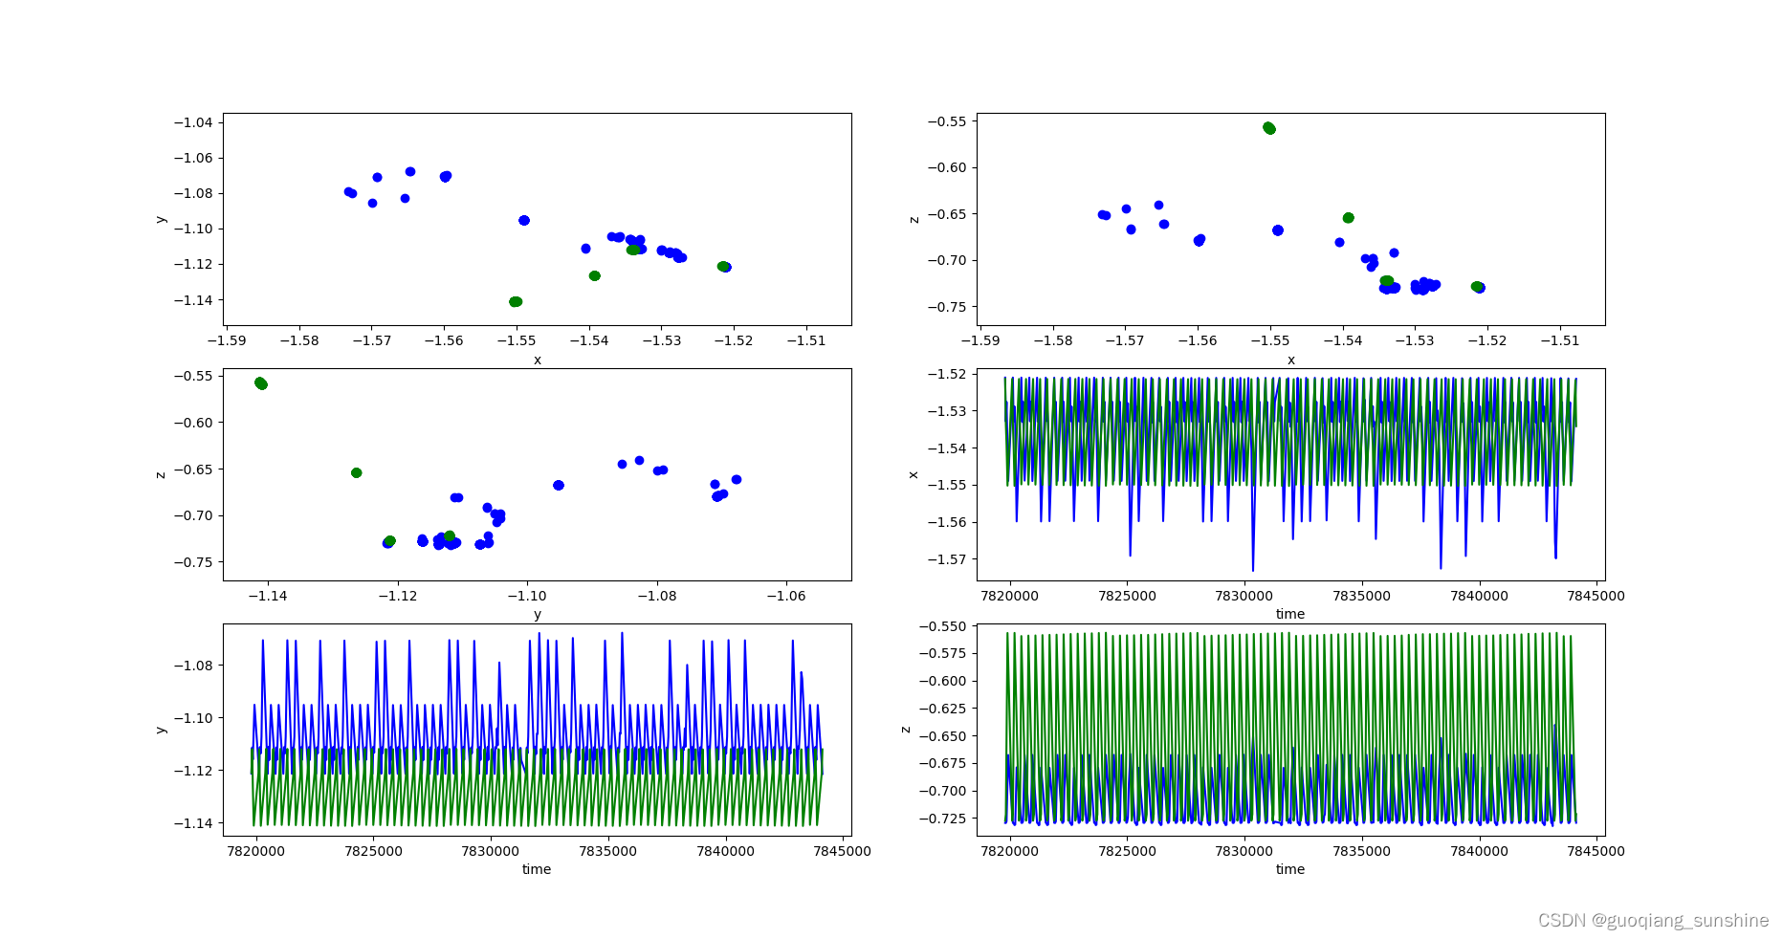
Task: Pick the green point near z −0.65 in y–z scatter
Action: [x=357, y=473]
